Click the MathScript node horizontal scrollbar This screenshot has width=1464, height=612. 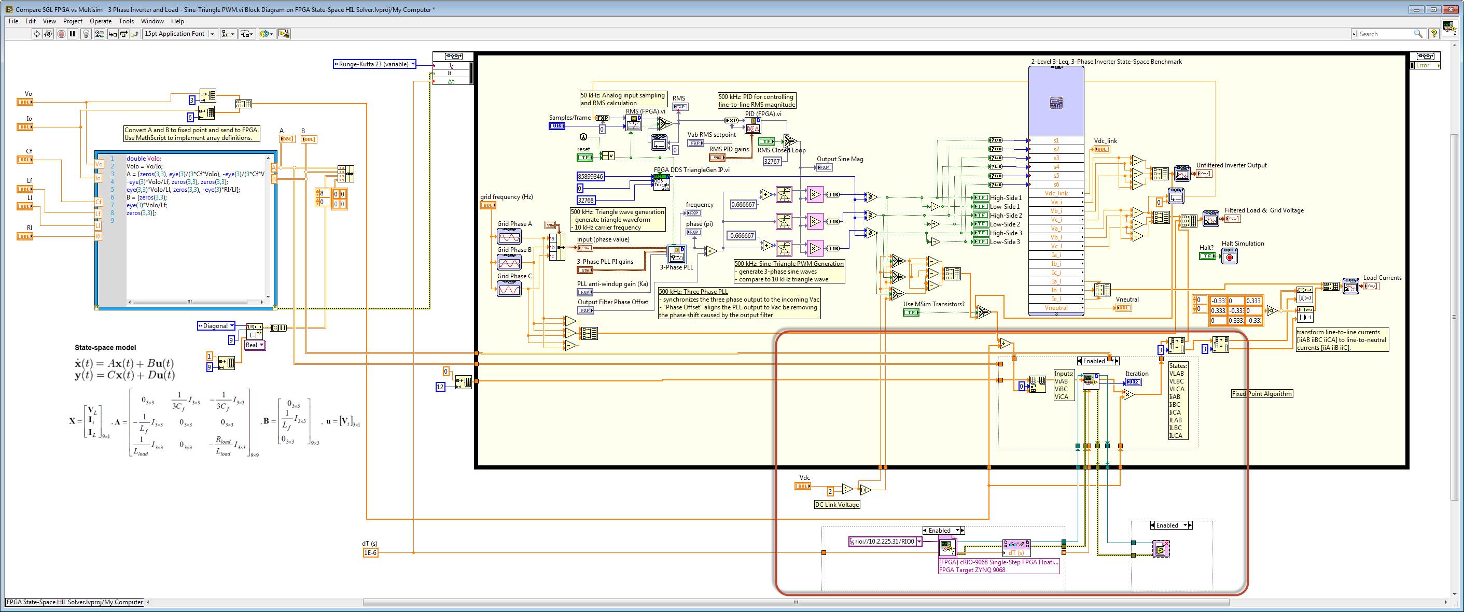(x=190, y=302)
